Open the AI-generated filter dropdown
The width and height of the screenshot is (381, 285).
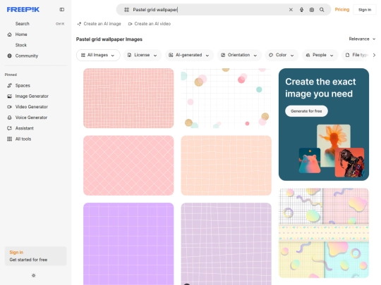189,56
